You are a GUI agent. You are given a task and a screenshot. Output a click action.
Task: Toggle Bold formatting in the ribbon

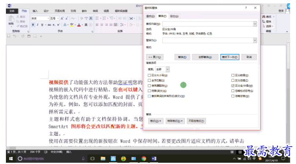tap(33, 25)
